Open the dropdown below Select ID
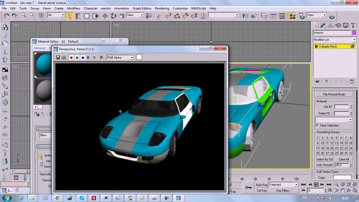The image size is (359, 202). (334, 120)
